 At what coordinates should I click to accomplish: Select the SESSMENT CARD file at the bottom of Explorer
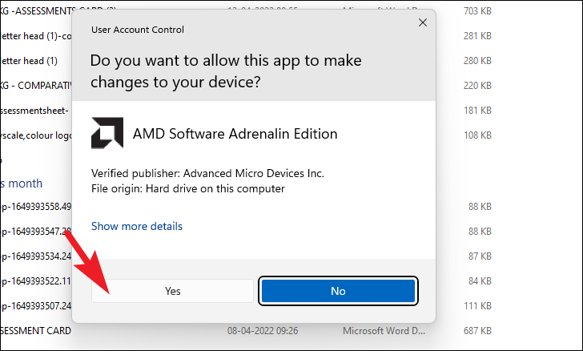coord(36,331)
